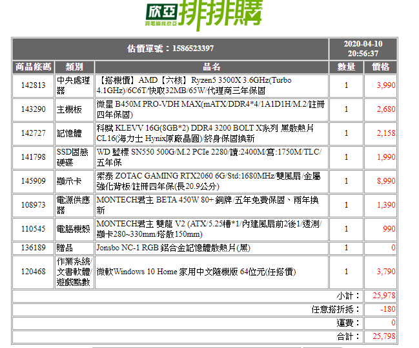Click the 中央處理器 category cell
Viewport: 419px width, 348px height.
click(x=74, y=85)
